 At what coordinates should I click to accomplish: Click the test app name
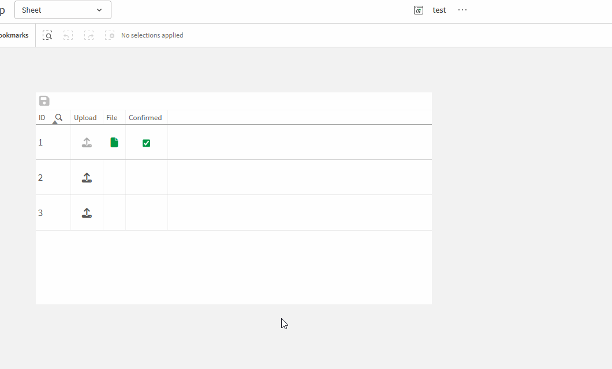[439, 10]
